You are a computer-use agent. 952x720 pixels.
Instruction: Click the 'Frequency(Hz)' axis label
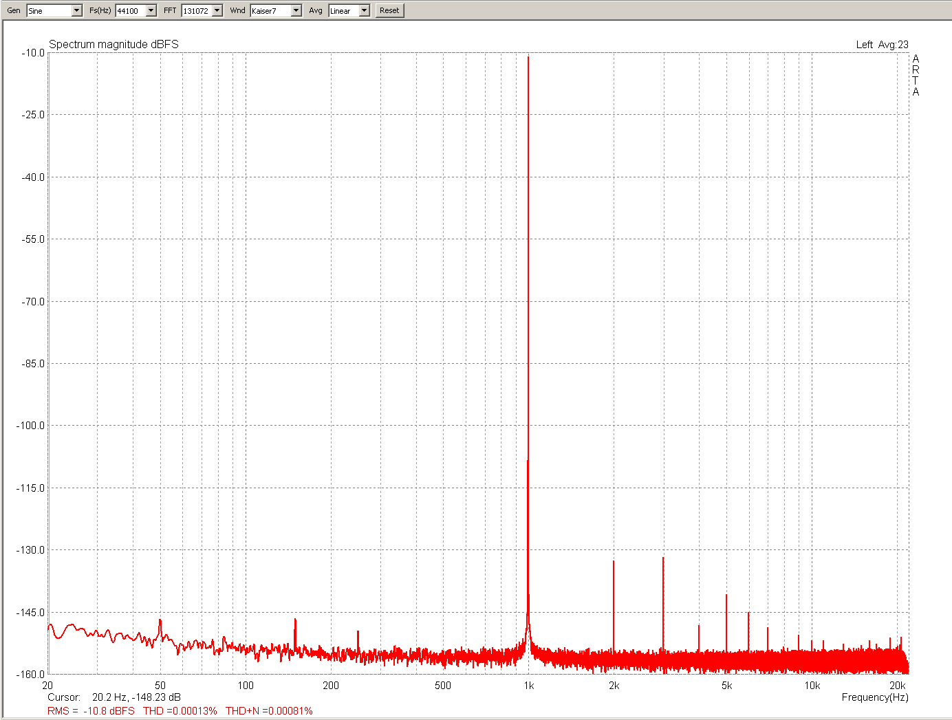(875, 697)
